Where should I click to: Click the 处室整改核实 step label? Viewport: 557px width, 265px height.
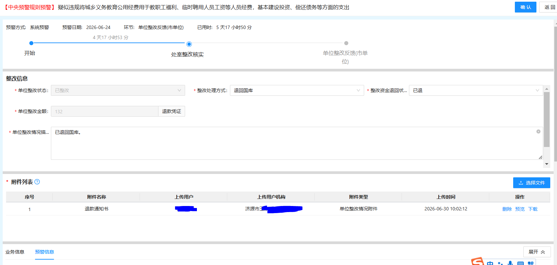tap(187, 55)
